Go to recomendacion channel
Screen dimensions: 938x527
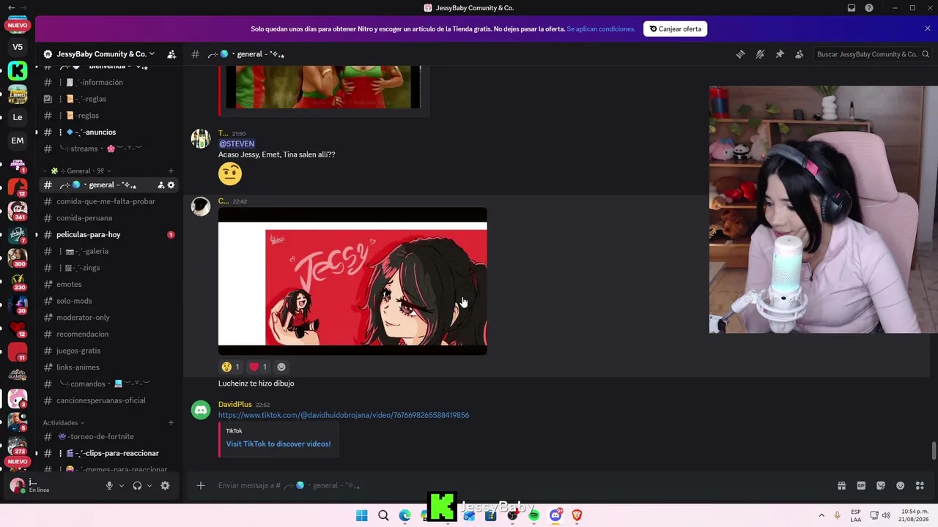[82, 334]
